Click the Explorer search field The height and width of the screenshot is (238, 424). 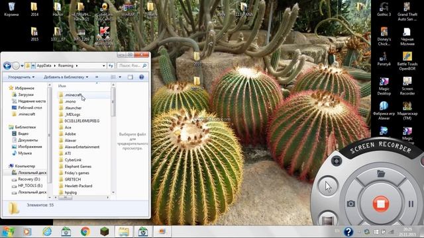132,65
